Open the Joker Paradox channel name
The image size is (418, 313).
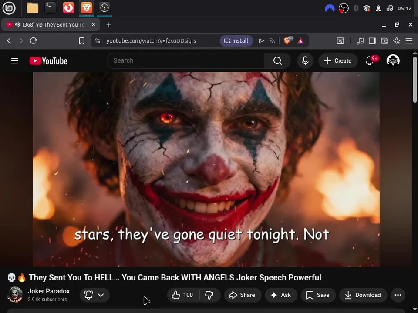[49, 291]
